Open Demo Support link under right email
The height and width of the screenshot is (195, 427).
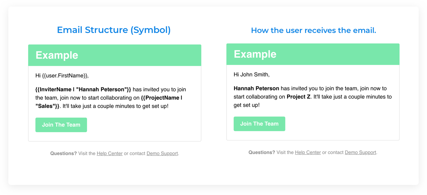click(360, 152)
